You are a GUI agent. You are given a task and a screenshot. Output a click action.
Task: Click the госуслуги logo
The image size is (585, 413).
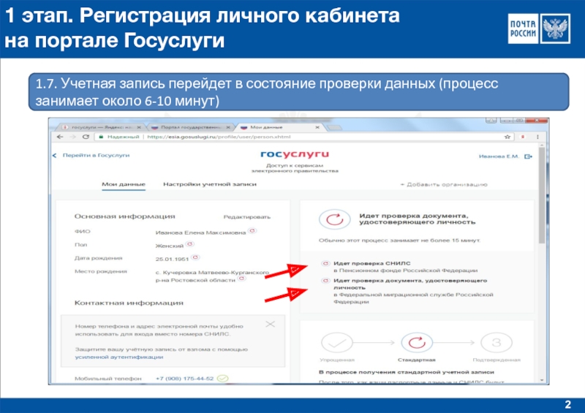coord(295,154)
